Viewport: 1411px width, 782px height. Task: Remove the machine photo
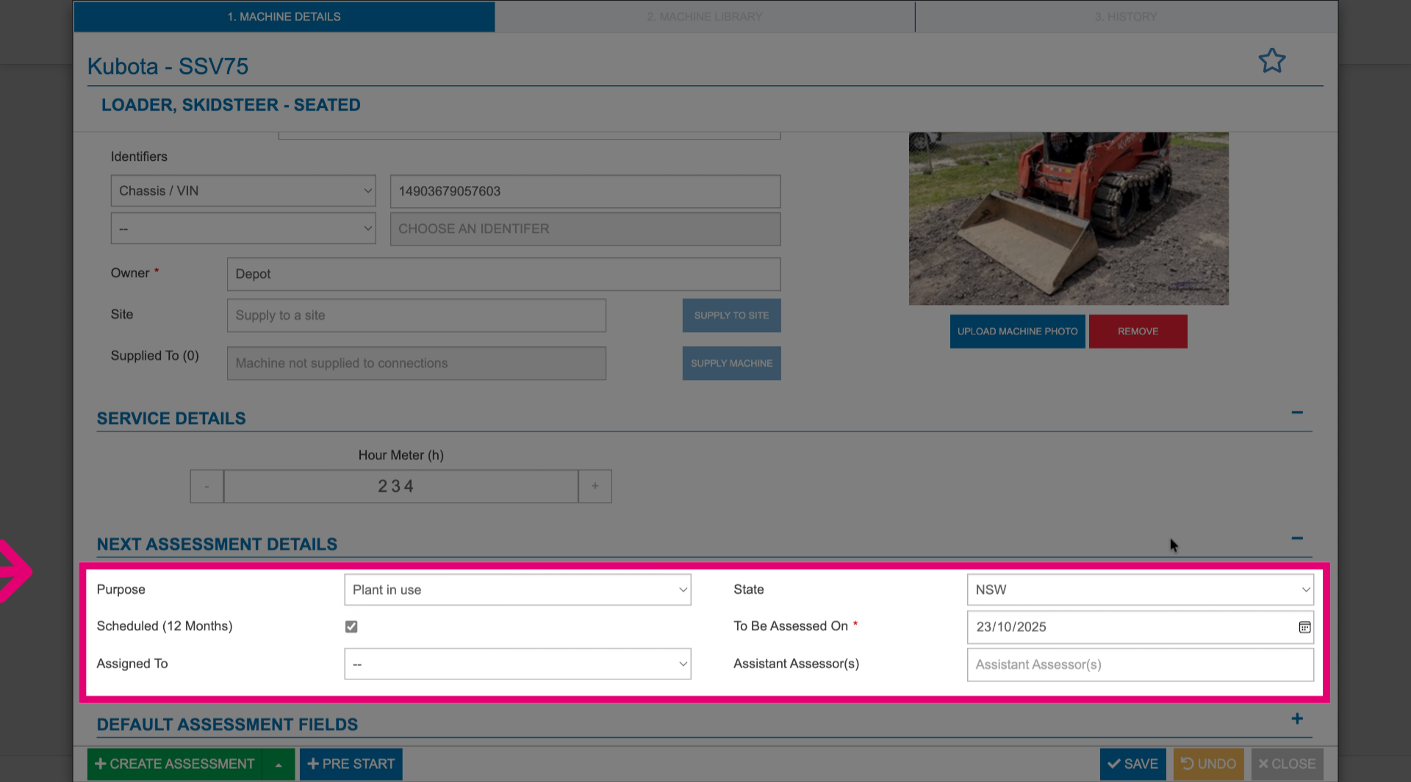pos(1138,331)
